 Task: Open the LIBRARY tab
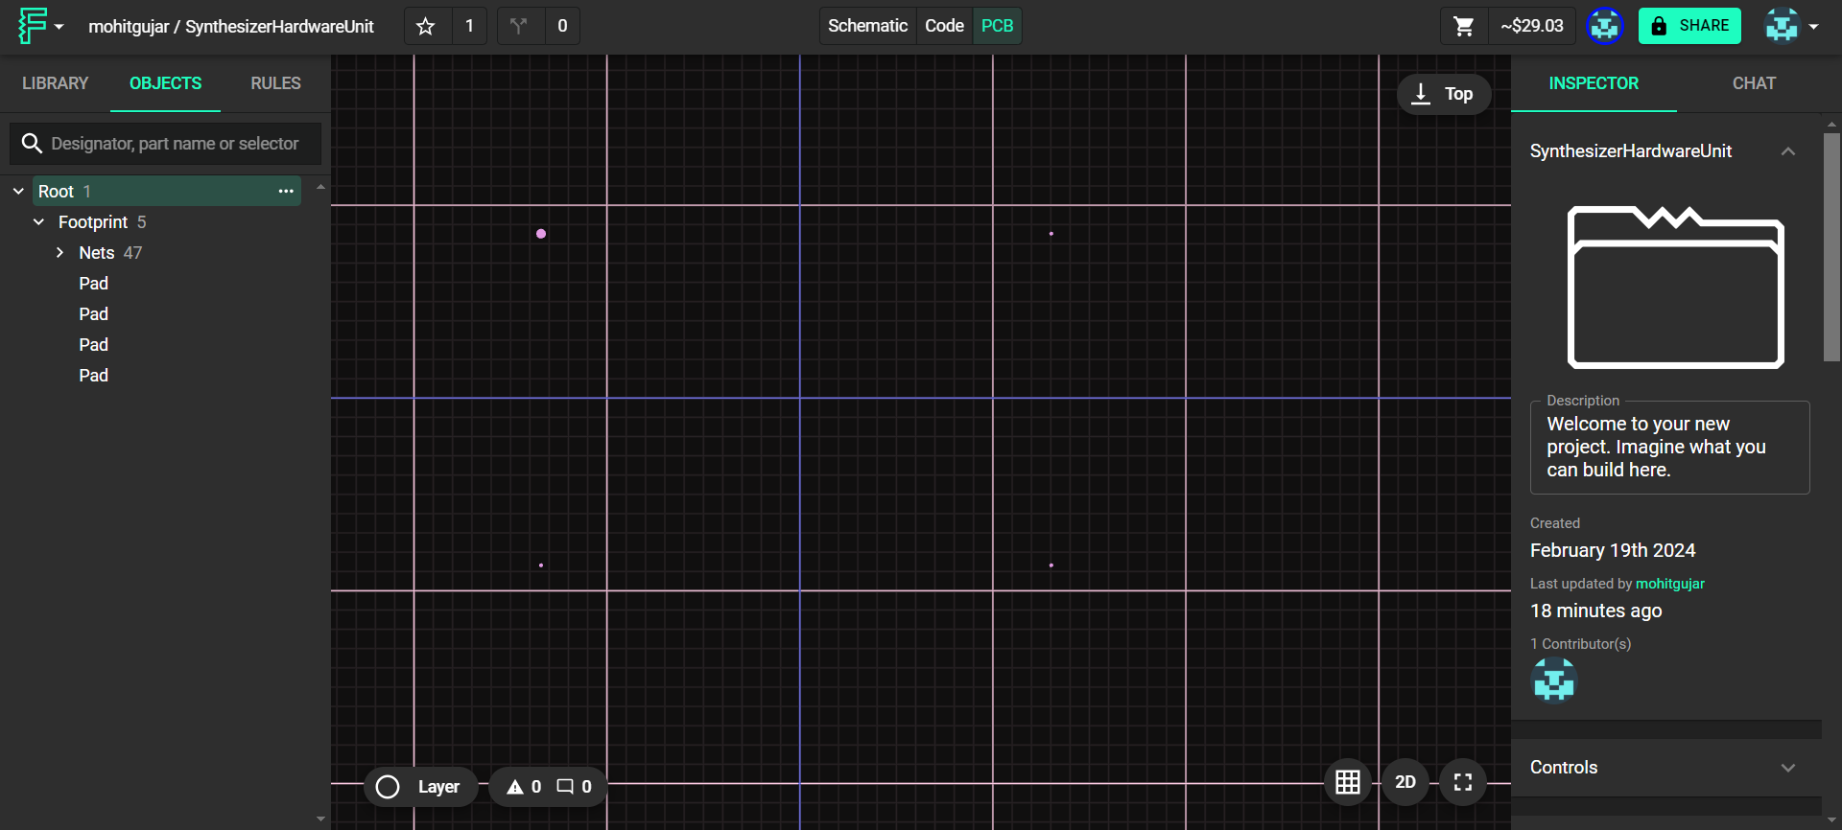(55, 83)
